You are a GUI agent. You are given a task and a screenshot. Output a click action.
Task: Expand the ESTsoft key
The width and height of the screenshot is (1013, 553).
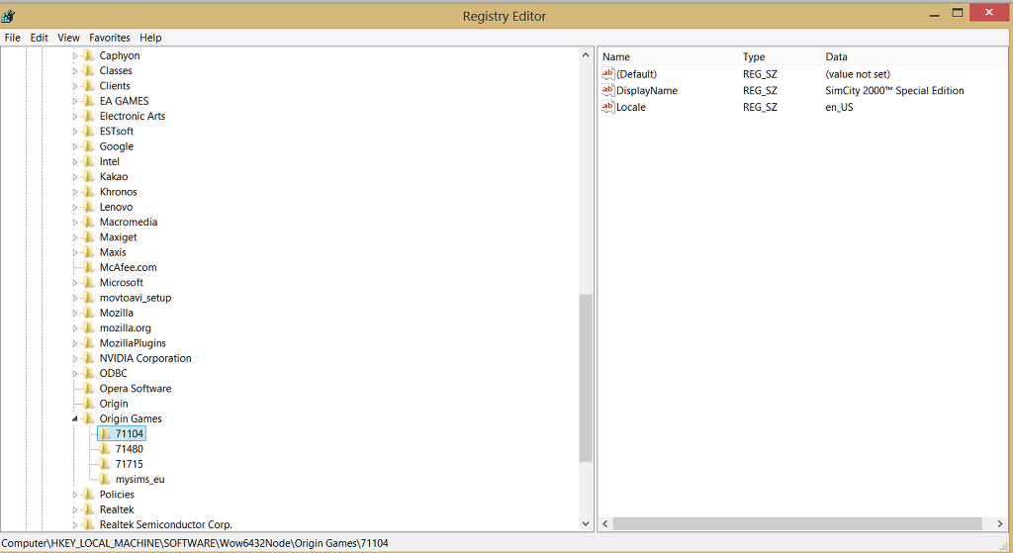pyautogui.click(x=75, y=132)
